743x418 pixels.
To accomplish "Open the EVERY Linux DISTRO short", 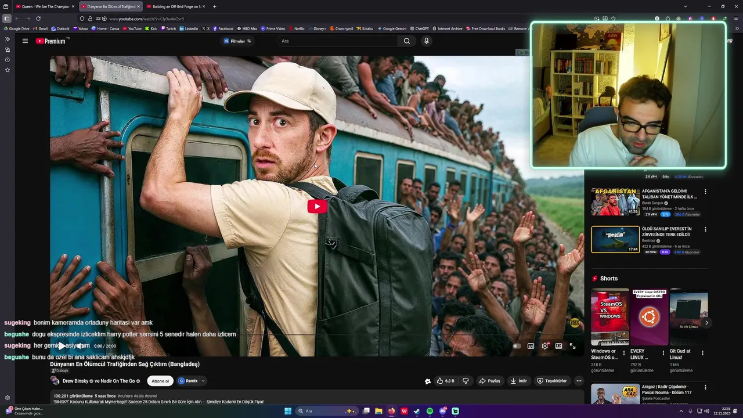I will point(649,317).
